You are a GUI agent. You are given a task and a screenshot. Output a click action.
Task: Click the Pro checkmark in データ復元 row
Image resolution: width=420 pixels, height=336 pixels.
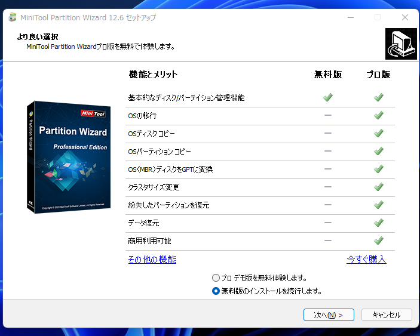(x=379, y=223)
